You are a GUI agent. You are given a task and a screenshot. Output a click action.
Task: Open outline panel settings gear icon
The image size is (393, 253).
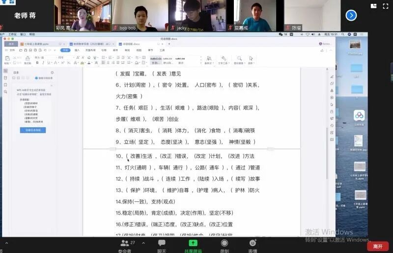[52, 73]
